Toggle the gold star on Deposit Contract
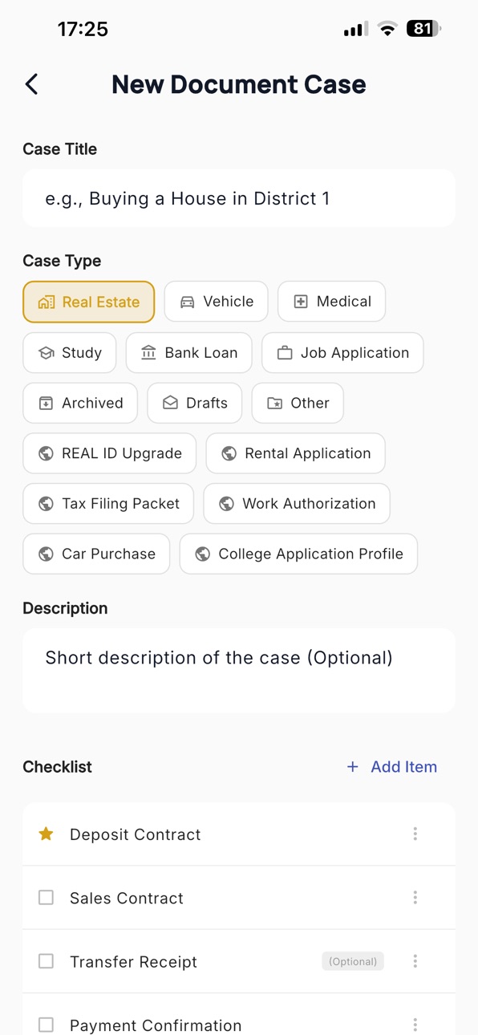Screen dimensions: 478x1035 click(47, 834)
